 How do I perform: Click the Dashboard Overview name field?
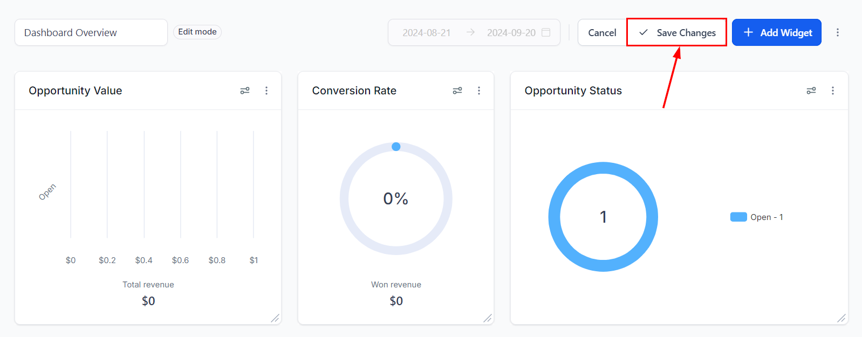[91, 33]
